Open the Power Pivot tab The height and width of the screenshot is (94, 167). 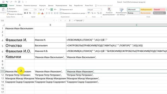point(89,5)
